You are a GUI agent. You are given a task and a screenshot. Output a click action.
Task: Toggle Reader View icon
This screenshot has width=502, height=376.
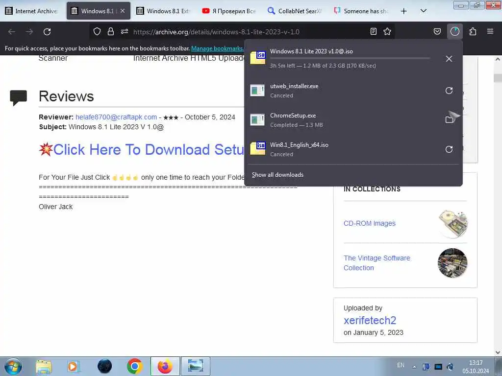point(373,31)
